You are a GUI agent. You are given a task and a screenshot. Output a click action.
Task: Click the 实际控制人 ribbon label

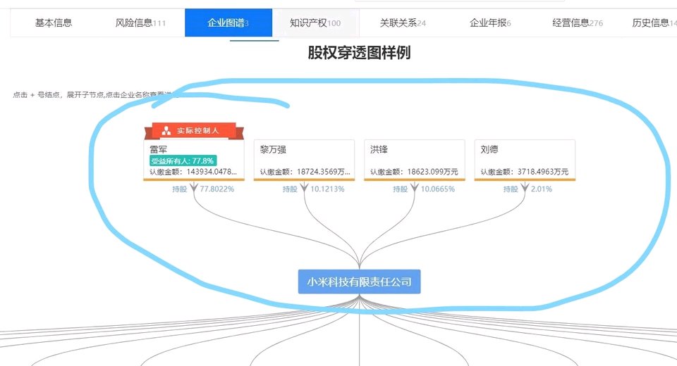tap(197, 131)
